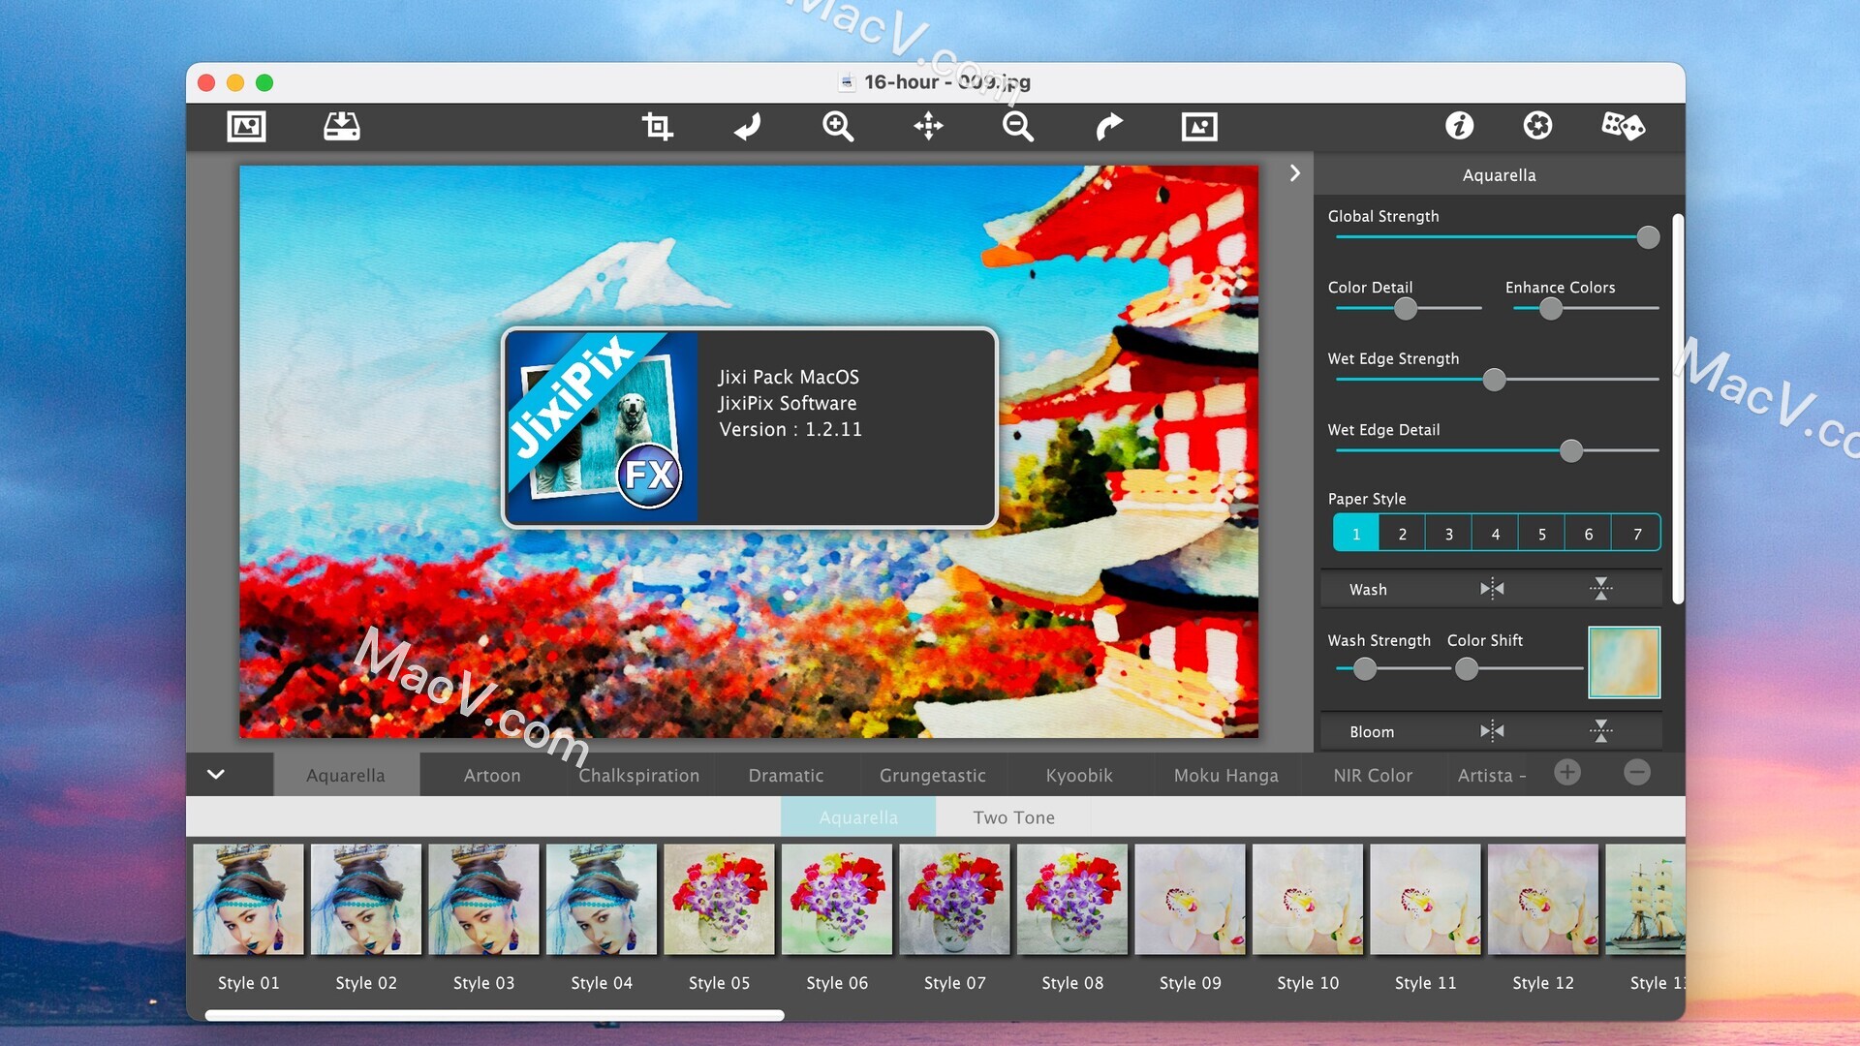This screenshot has width=1860, height=1046.
Task: Open the Info about icon
Action: (1459, 125)
